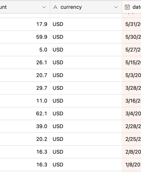Select the amount cell with 39.0
Image resolution: width=141 pixels, height=172 pixels.
25,126
